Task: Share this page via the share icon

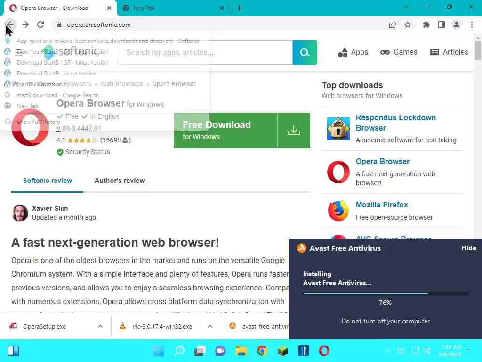Action: (393, 25)
